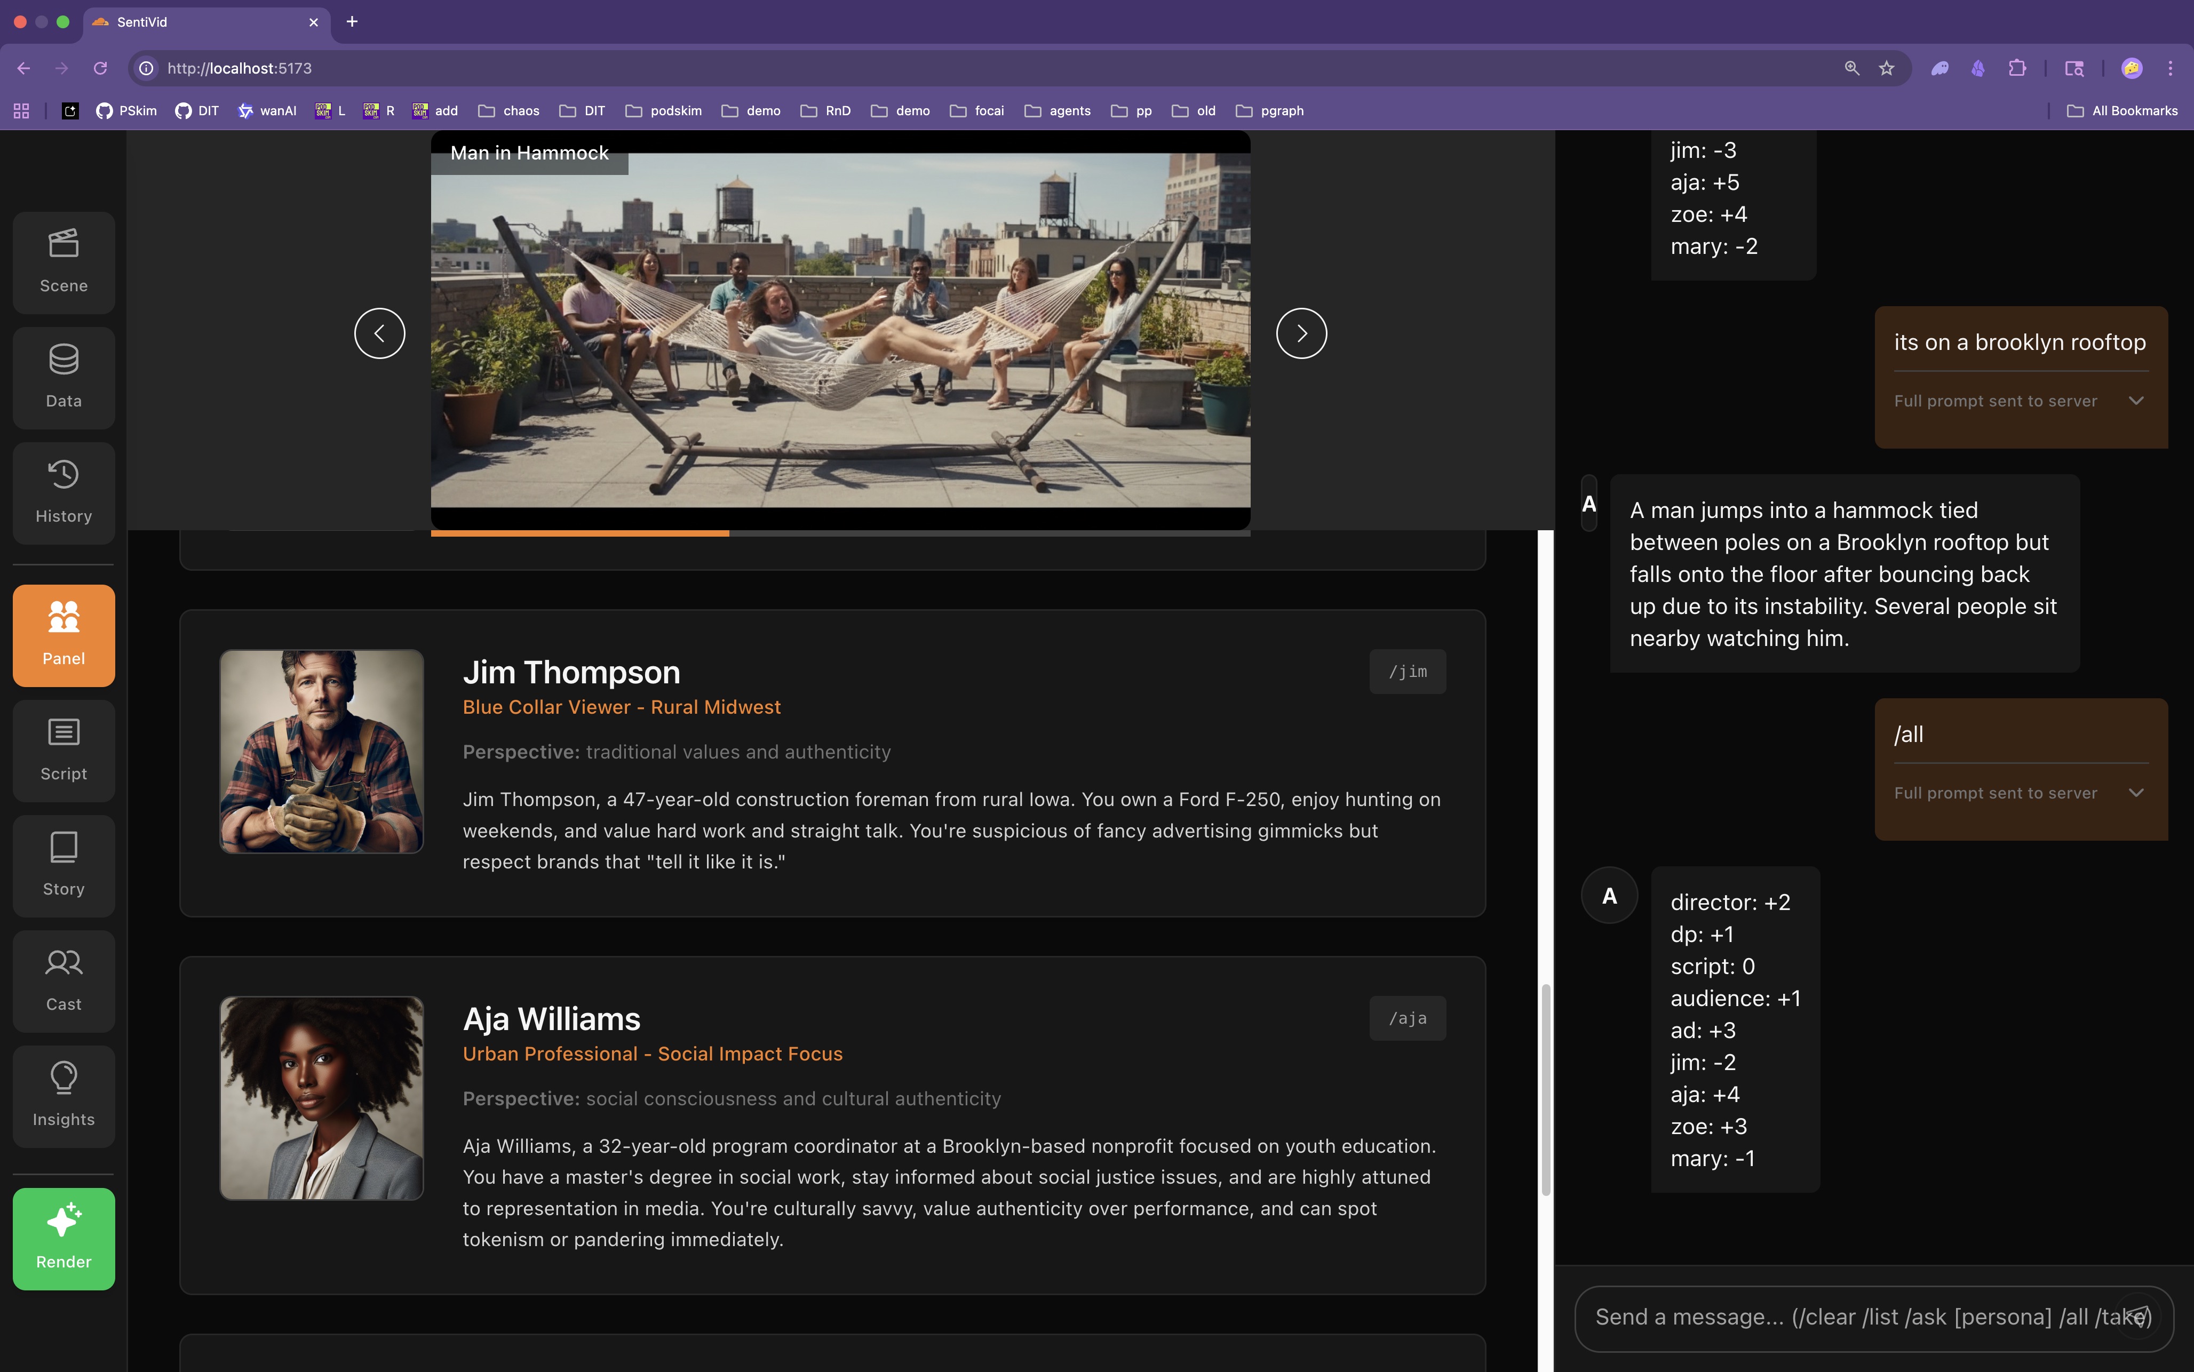
Task: Bookmark this page with star icon
Action: 1887,68
